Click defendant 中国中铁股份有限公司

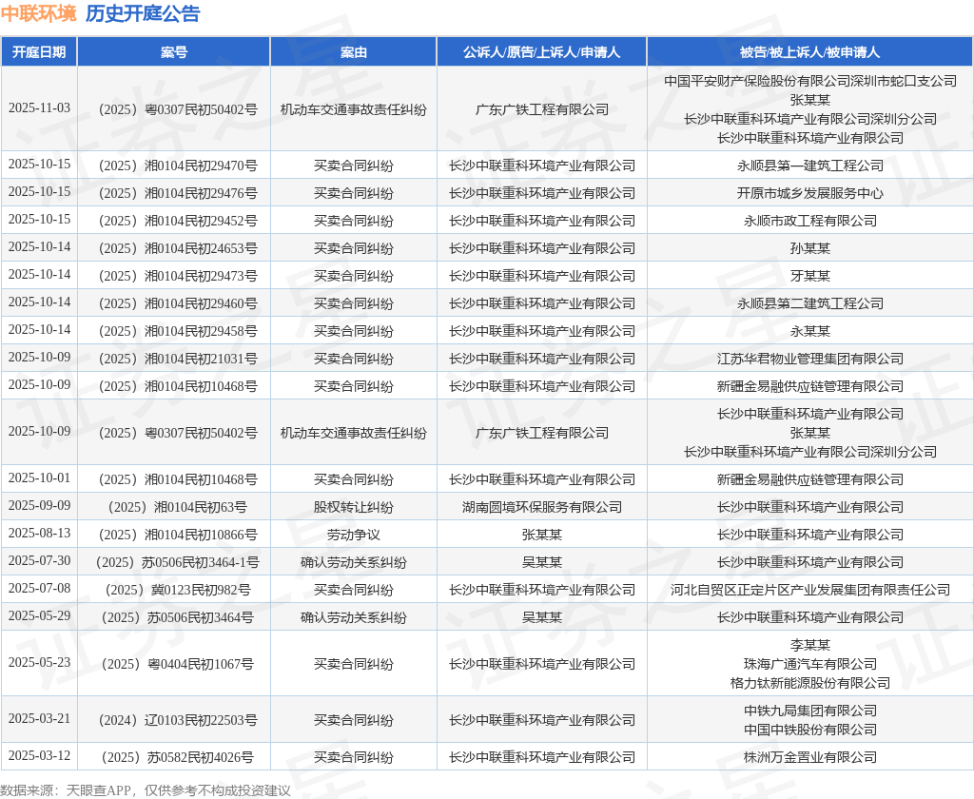[x=810, y=730]
